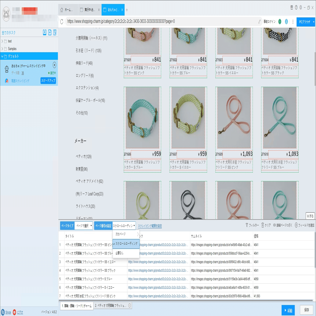
Task: Click the Skype link in footer
Action: tap(8, 312)
